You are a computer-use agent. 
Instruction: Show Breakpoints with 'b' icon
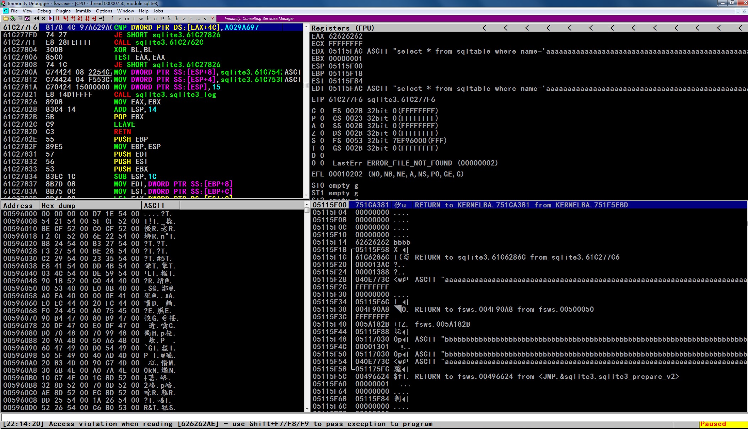177,18
